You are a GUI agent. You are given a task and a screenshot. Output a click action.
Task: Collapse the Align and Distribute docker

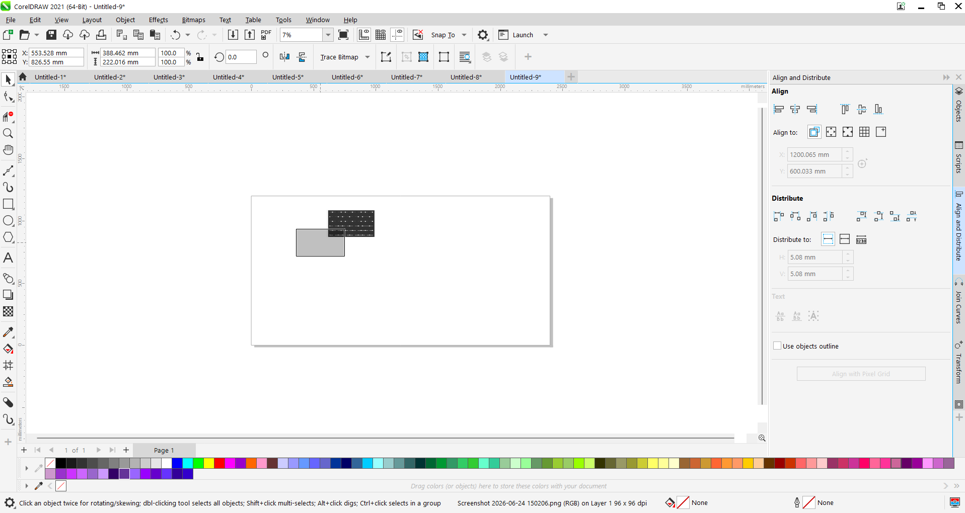click(946, 77)
